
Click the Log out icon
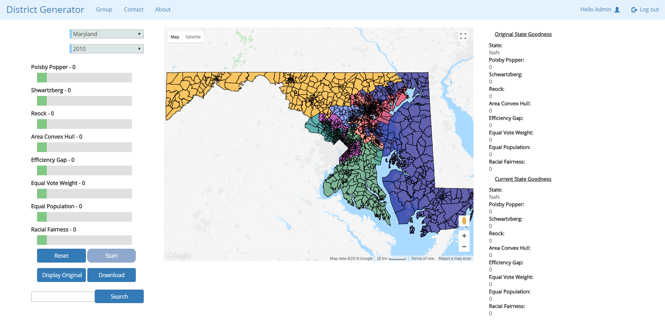(x=634, y=10)
